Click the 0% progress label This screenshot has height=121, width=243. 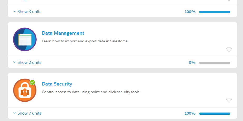point(192,63)
